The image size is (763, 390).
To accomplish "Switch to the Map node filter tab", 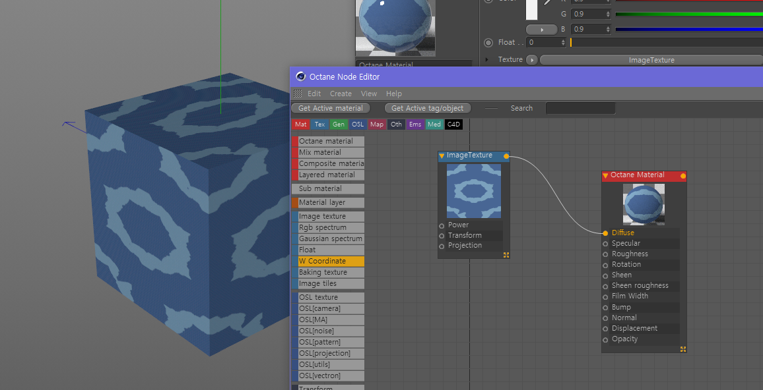I will pos(377,125).
